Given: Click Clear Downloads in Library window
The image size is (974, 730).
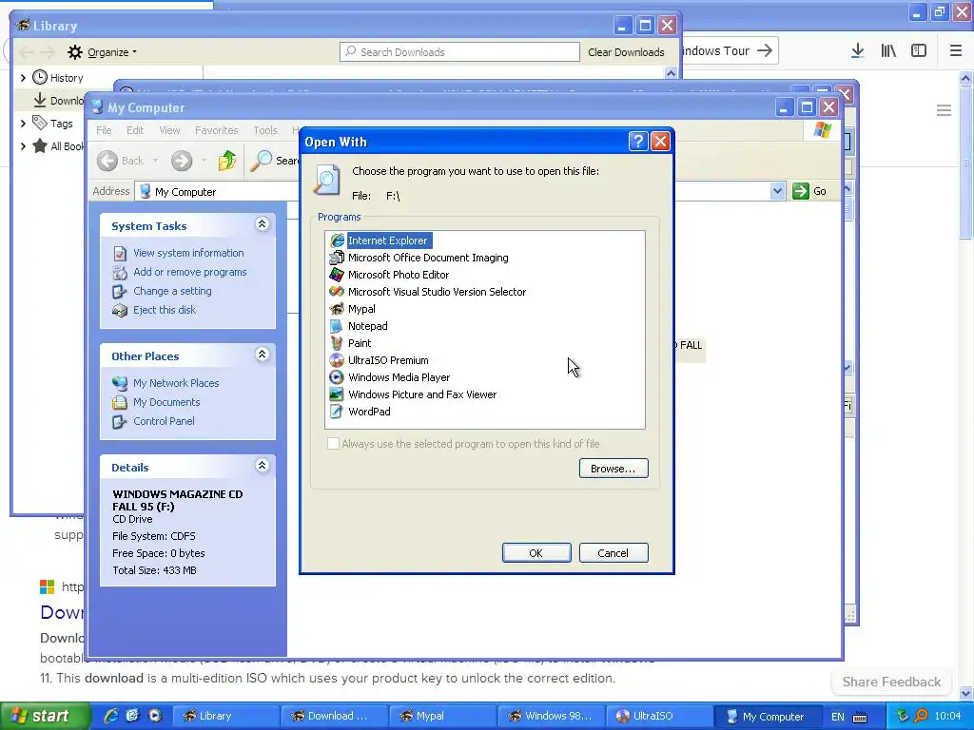Looking at the screenshot, I should (x=626, y=52).
